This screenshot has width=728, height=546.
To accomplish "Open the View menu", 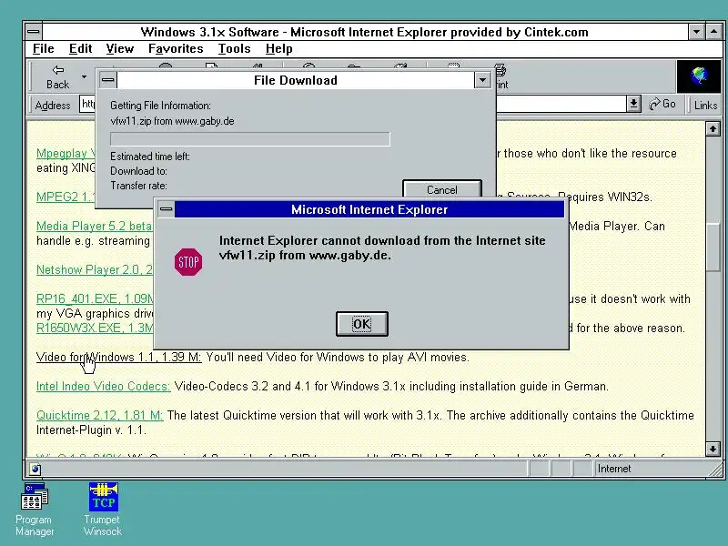I will 120,49.
